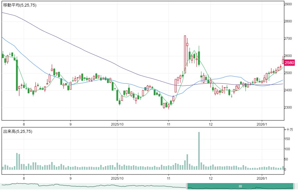The height and width of the screenshot is (190, 298).
Task: Click the 2800 price axis label
Action: point(288,21)
